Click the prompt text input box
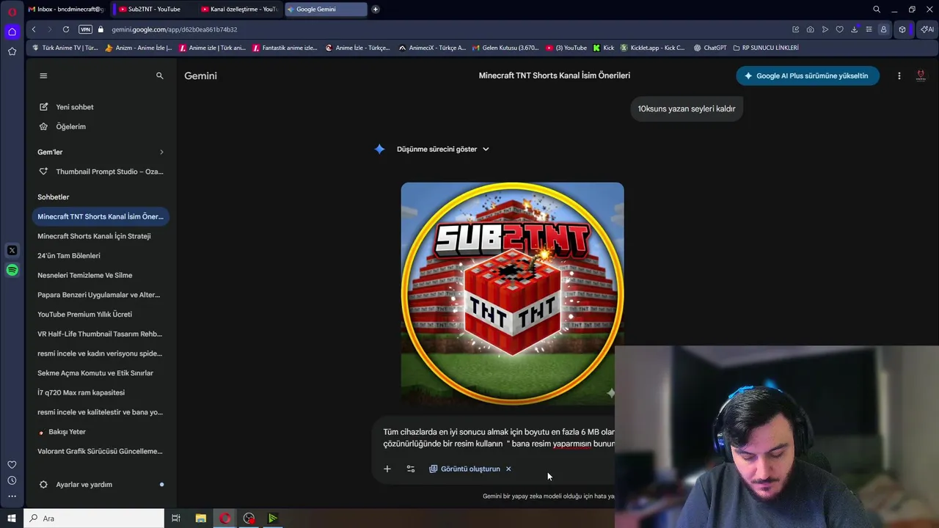939x528 pixels. coord(499,438)
